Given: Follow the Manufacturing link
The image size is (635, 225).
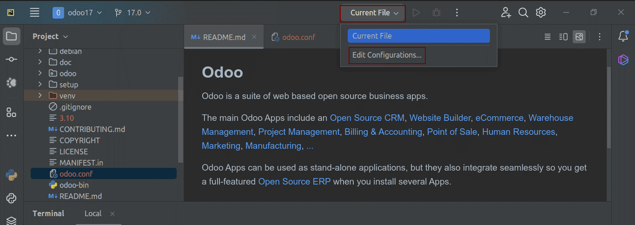Looking at the screenshot, I should [273, 146].
